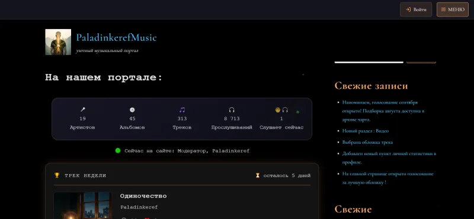474x219 pixels.
Task: Open the новый пункт личной статистики link
Action: pyautogui.click(x=389, y=157)
